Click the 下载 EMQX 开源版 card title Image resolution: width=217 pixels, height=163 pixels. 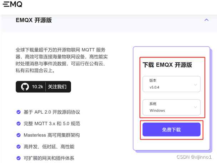click(x=167, y=65)
